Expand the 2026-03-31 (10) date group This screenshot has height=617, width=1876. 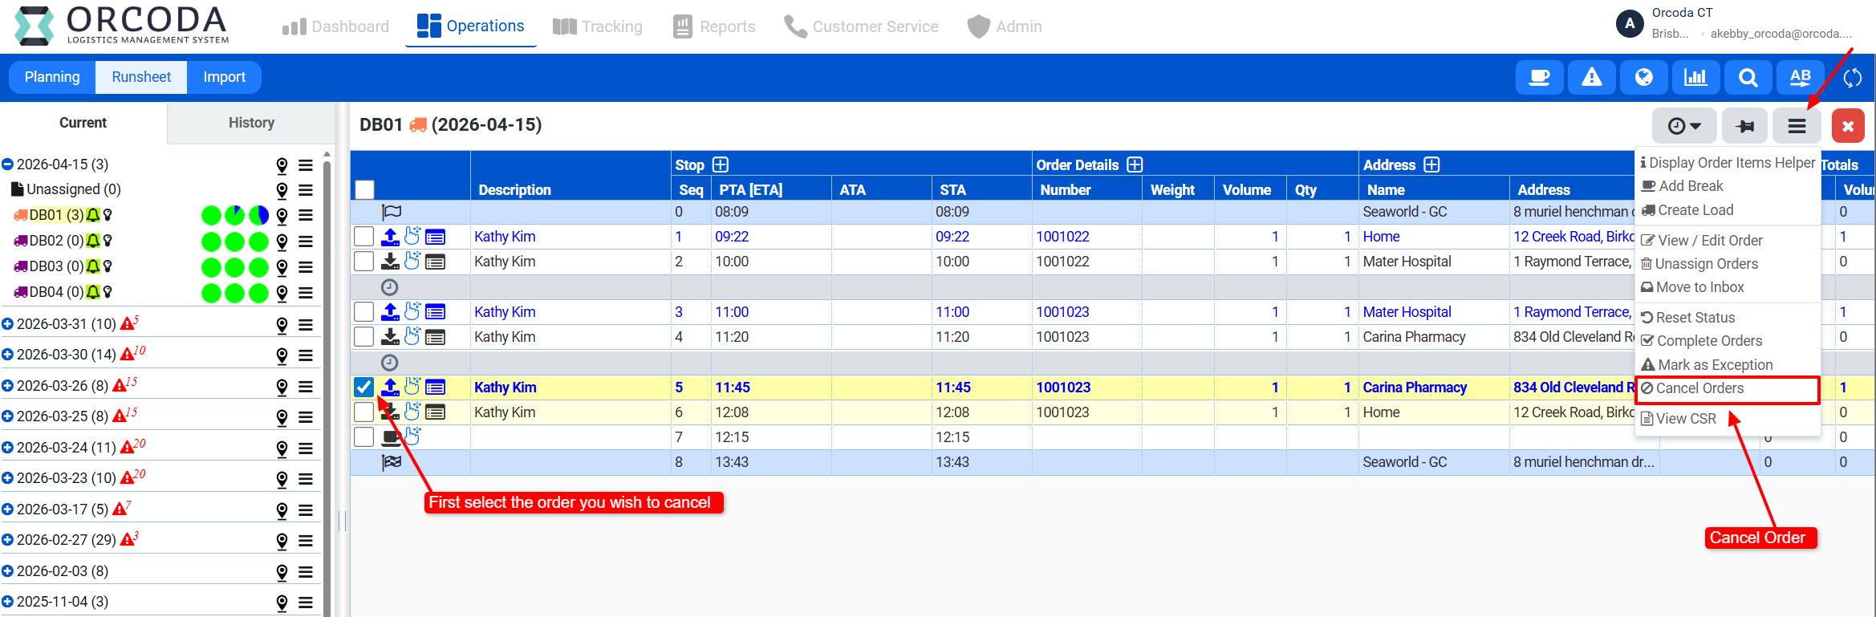[x=8, y=324]
